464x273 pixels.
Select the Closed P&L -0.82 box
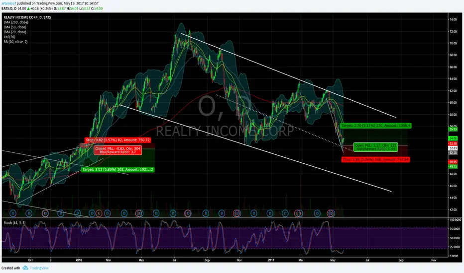click(x=118, y=150)
